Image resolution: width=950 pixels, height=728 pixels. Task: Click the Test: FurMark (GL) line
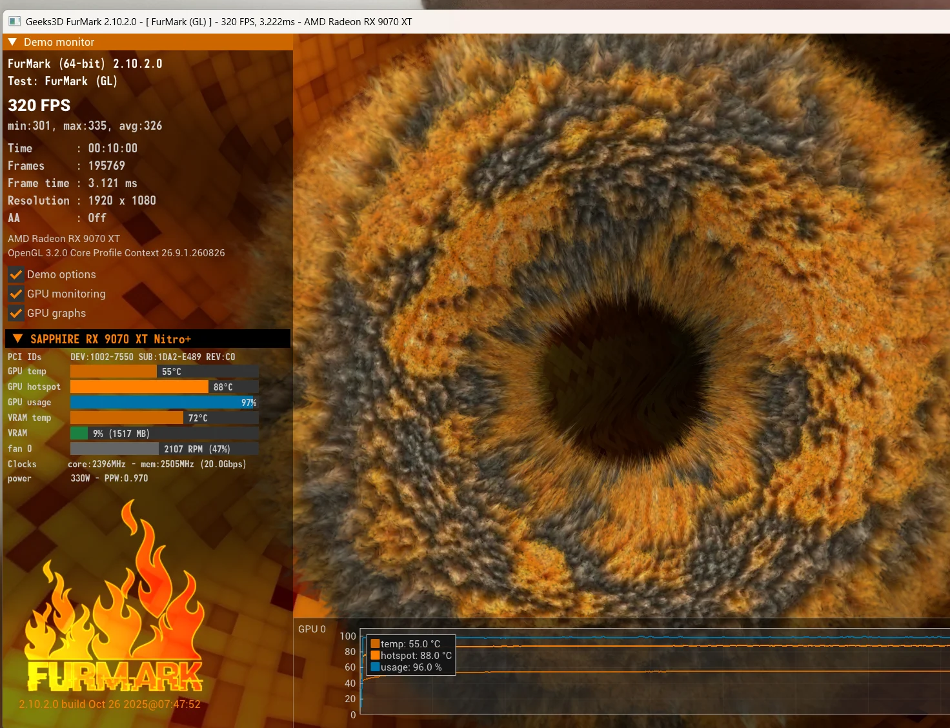(63, 81)
